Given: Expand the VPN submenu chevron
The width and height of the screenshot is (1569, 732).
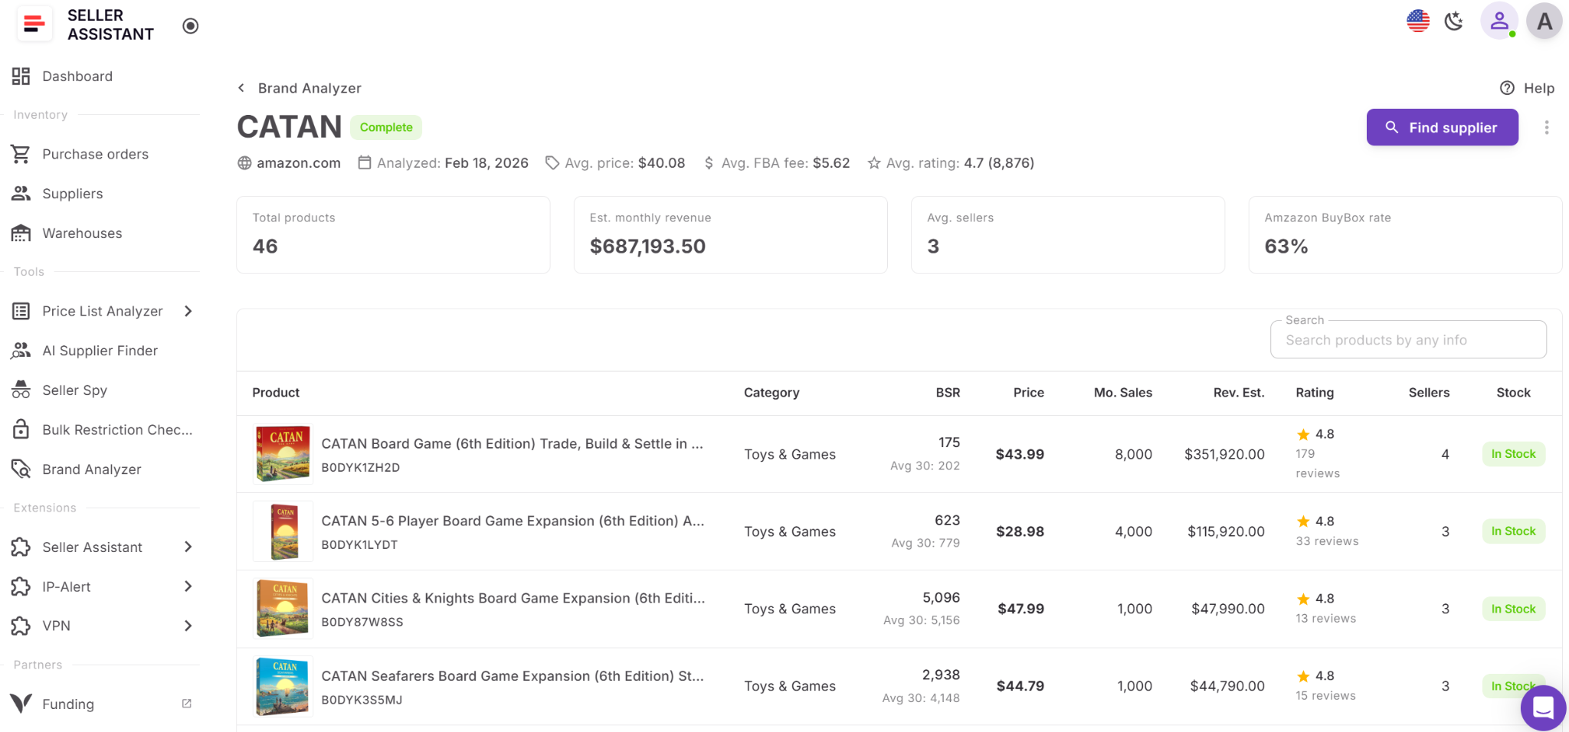Looking at the screenshot, I should pyautogui.click(x=188, y=626).
